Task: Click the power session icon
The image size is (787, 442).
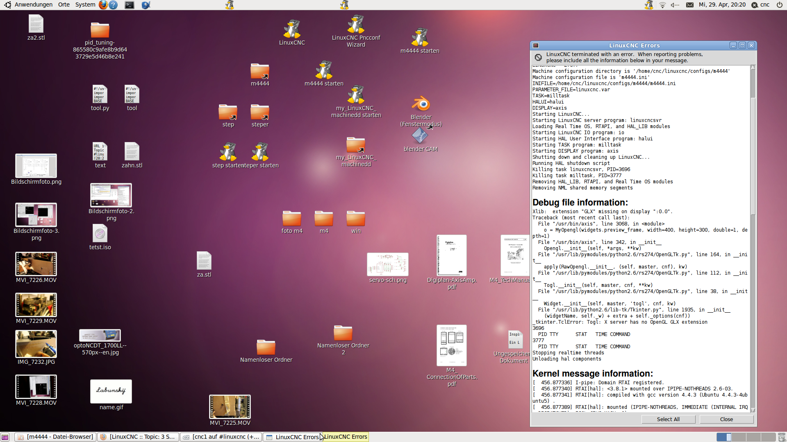Action: pyautogui.click(x=779, y=5)
